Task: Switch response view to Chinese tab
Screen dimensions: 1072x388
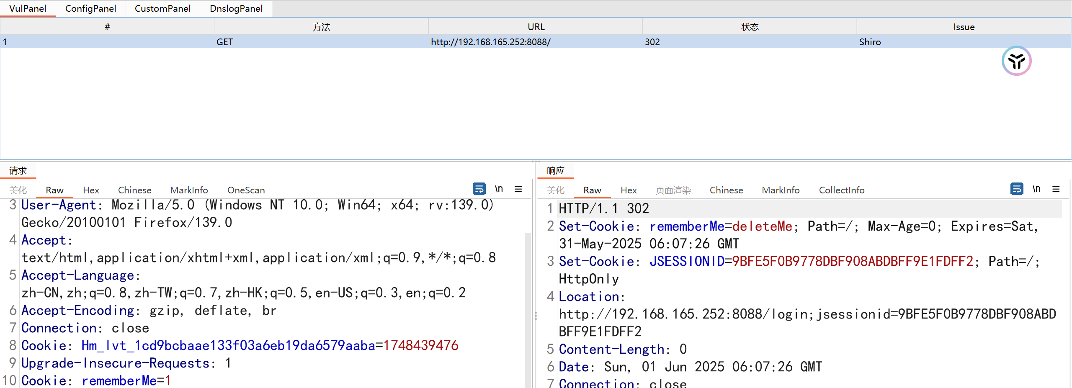Action: click(726, 190)
